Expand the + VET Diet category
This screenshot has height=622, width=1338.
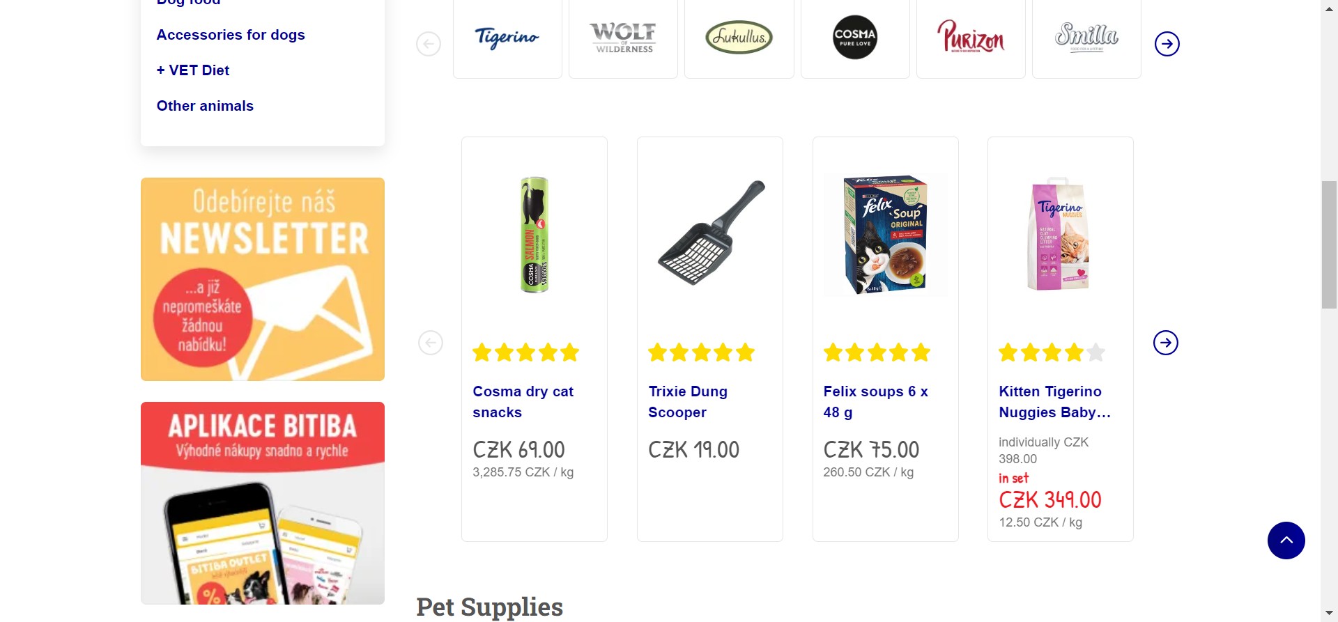click(x=193, y=70)
